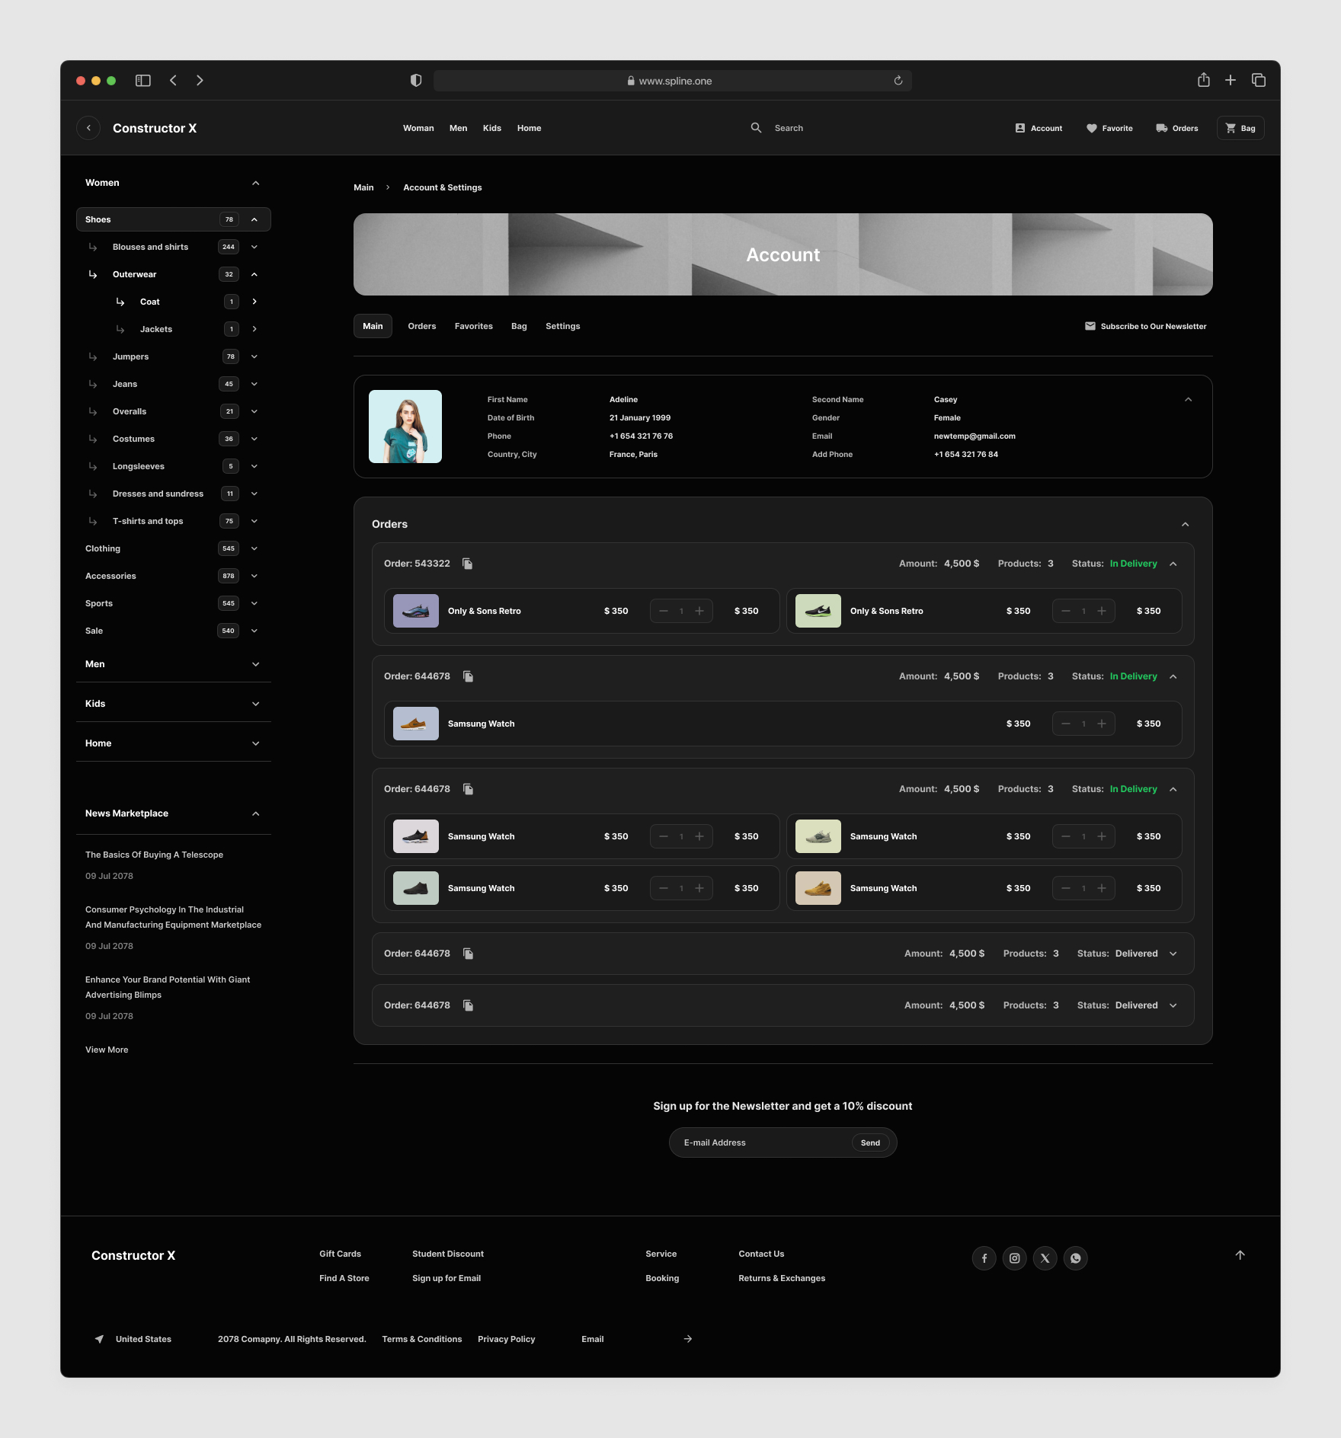The height and width of the screenshot is (1438, 1341).
Task: Expand the Men sidebar section
Action: coord(256,664)
